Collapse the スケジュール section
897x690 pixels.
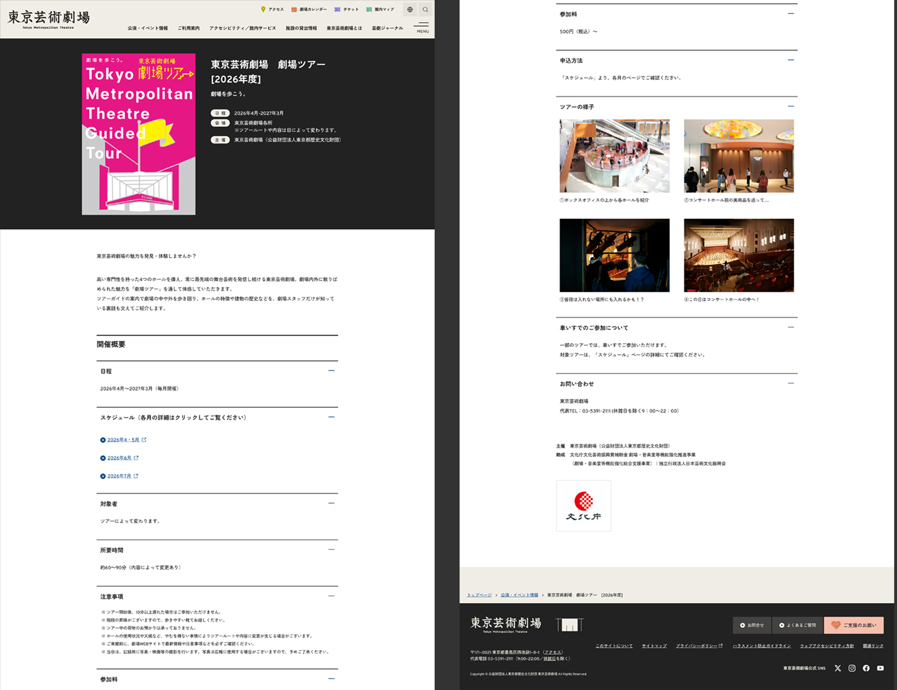pos(331,417)
